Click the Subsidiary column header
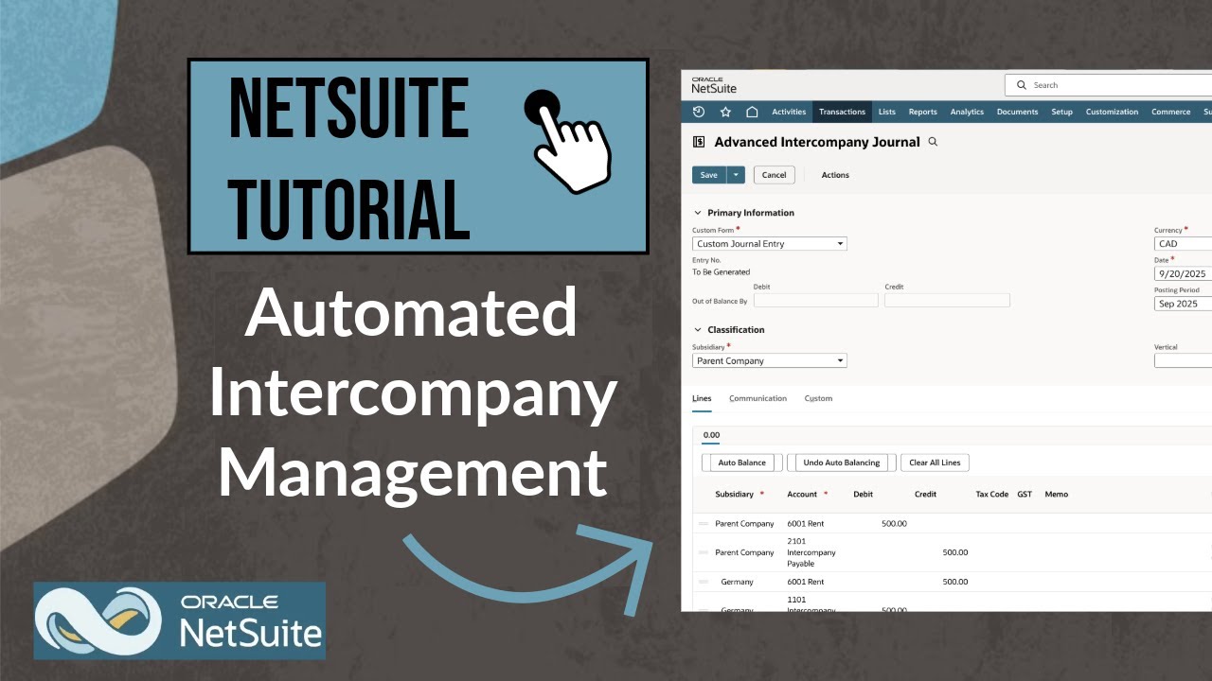This screenshot has width=1212, height=681. (734, 494)
